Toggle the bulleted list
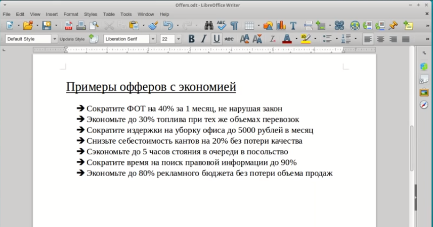The image size is (433, 227). coord(327,39)
